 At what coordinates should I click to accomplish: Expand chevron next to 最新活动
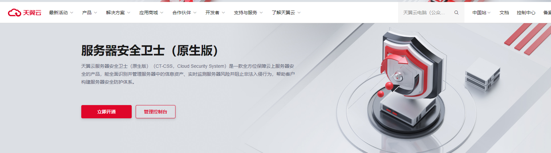(72, 13)
